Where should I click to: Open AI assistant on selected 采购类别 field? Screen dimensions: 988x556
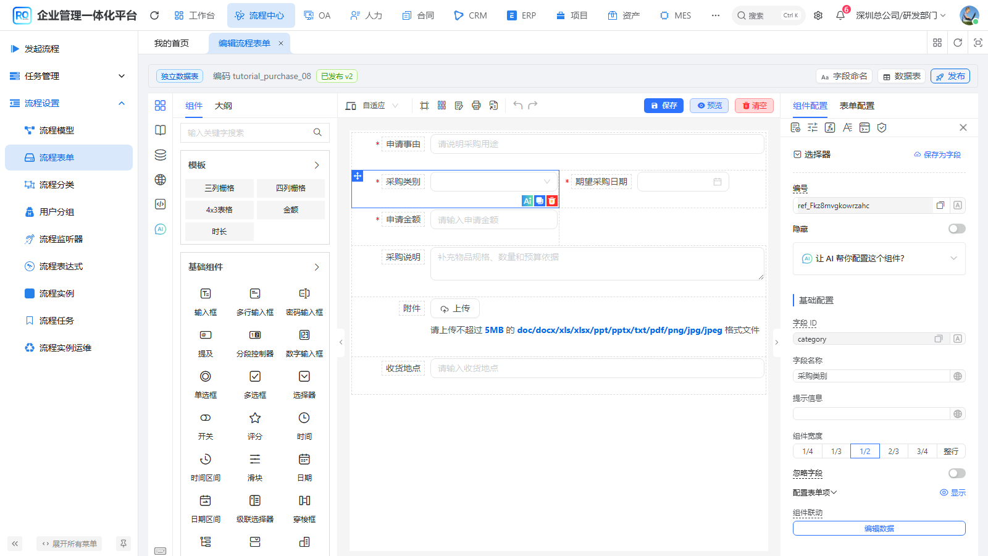[x=527, y=201]
